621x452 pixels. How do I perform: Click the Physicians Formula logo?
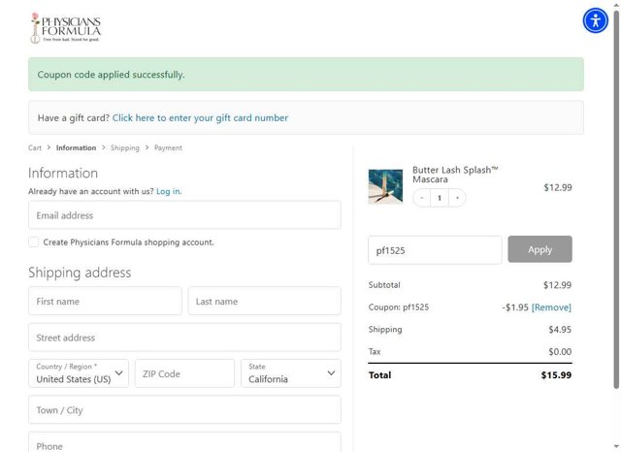coord(66,28)
